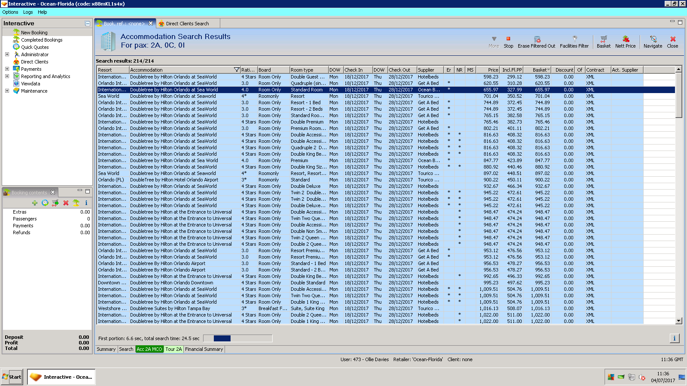Switch to the Direct Clients Search tab
Viewport: 687px width, 386px height.
pos(187,24)
